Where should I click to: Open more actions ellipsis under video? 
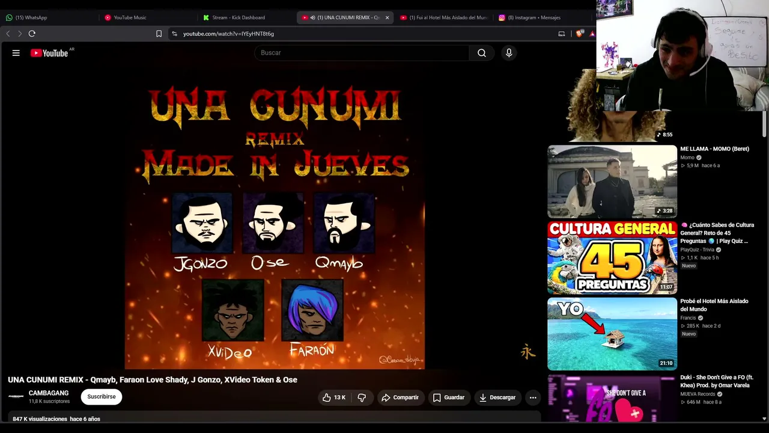tap(533, 398)
